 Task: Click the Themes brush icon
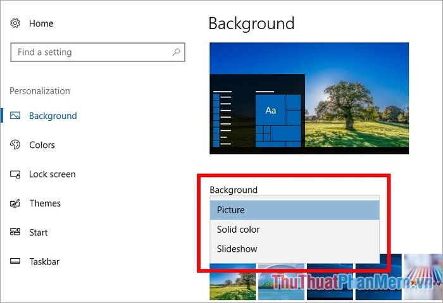[x=15, y=203]
